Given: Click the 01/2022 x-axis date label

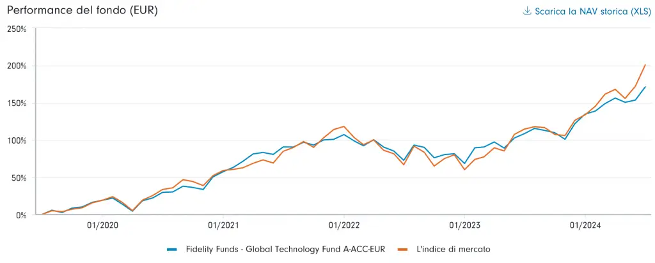Looking at the screenshot, I should [343, 225].
